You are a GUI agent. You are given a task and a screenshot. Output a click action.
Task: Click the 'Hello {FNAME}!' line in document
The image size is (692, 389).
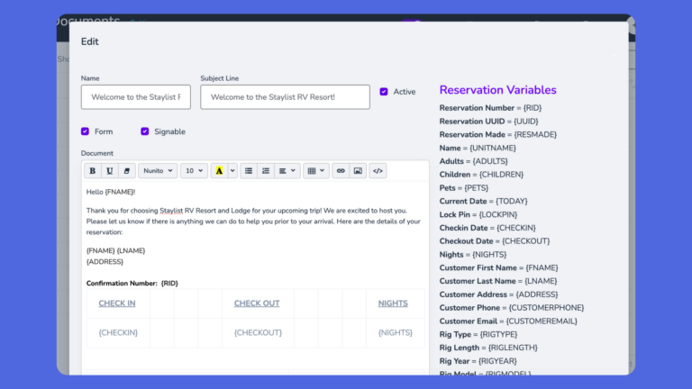111,192
